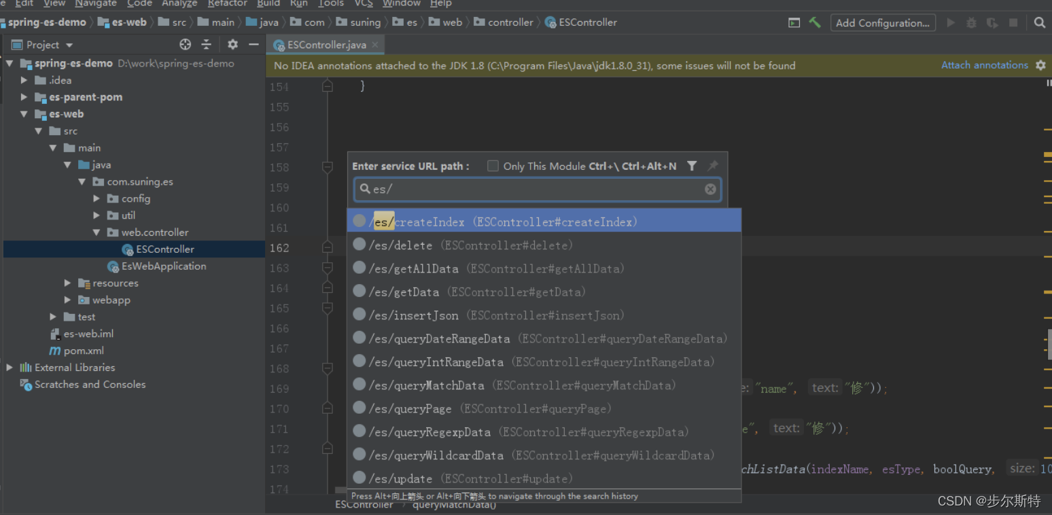Expand the config folder
This screenshot has height=515, width=1052.
(97, 199)
